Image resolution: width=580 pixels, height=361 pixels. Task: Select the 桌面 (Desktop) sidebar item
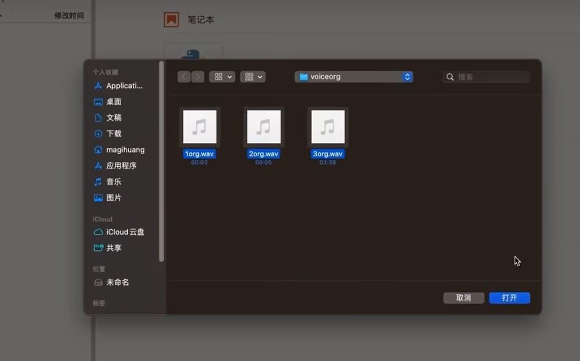(114, 101)
